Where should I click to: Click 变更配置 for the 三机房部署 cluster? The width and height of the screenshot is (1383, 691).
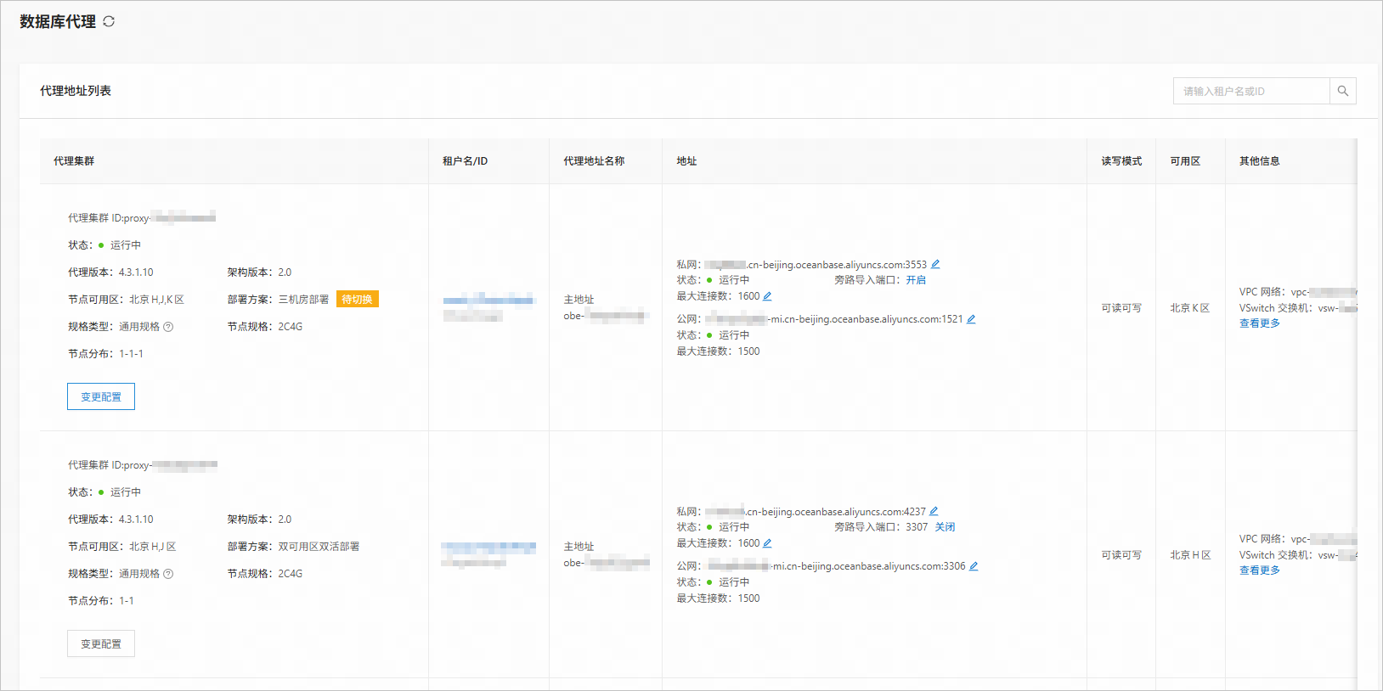click(x=101, y=396)
